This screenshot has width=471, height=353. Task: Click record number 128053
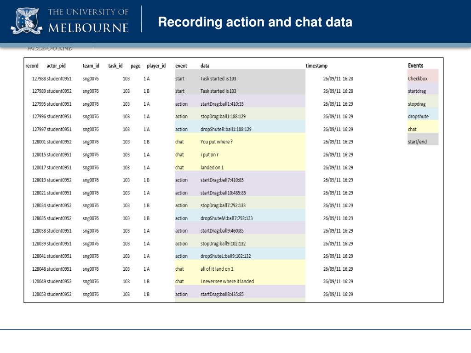pos(39,295)
